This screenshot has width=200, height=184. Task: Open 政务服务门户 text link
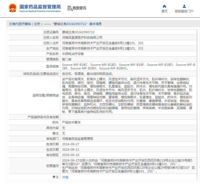(x=184, y=11)
